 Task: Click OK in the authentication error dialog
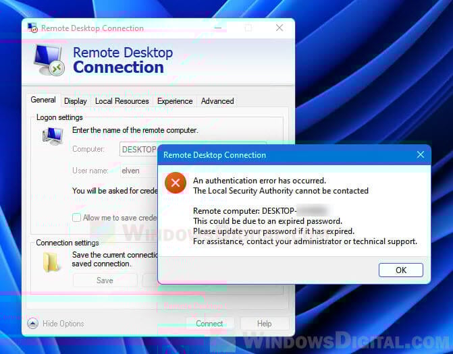pos(401,270)
